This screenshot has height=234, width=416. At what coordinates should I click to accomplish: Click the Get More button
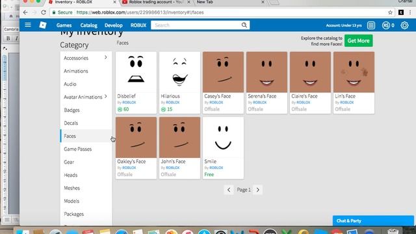358,40
